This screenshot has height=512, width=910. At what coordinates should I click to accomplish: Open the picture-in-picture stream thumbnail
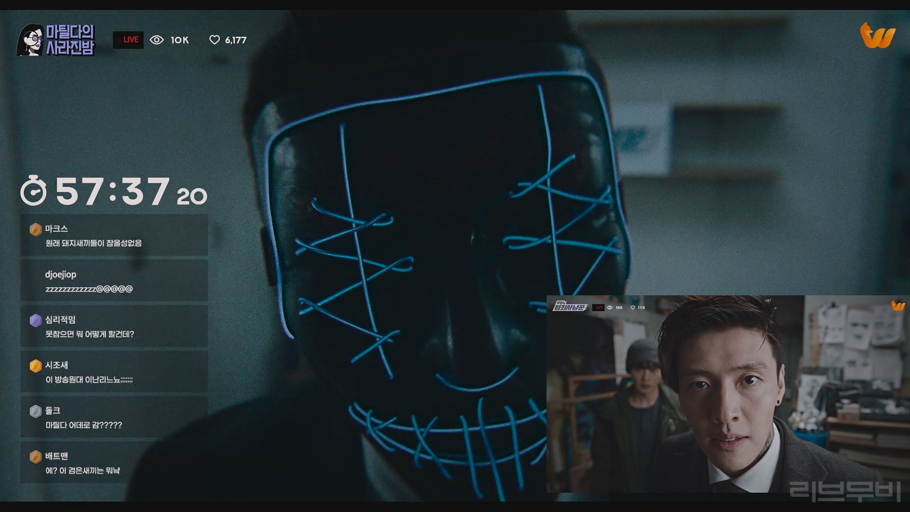click(728, 393)
